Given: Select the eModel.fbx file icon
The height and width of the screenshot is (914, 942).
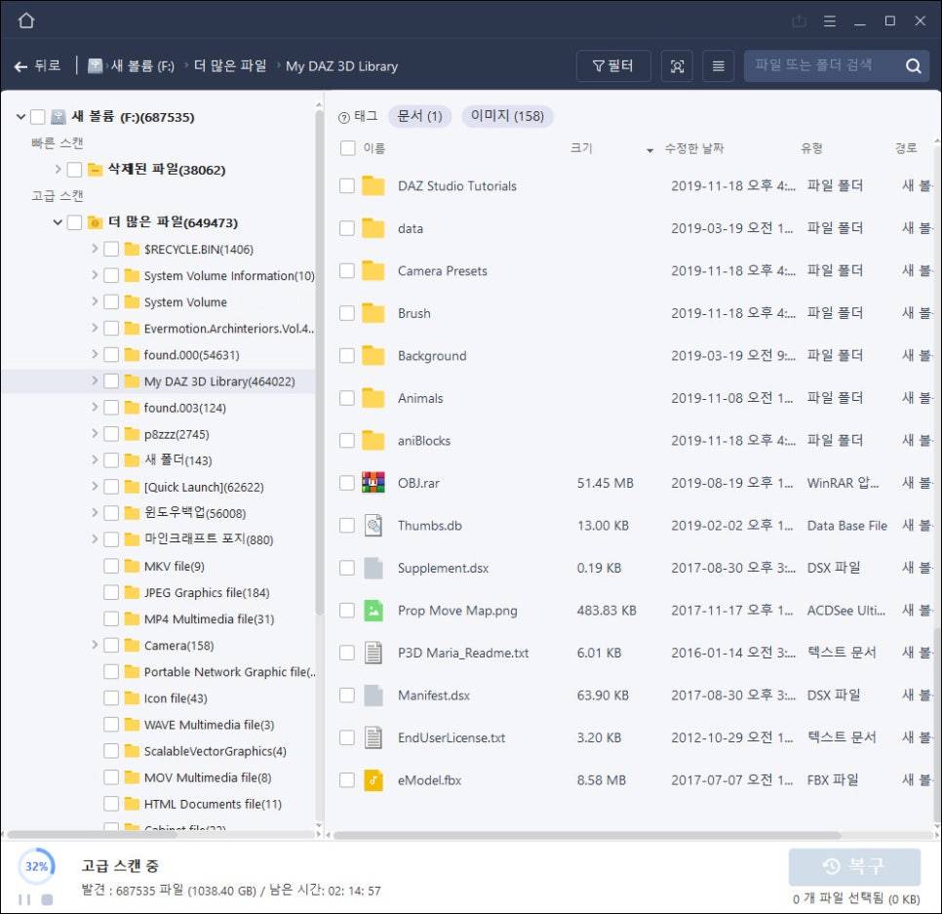Looking at the screenshot, I should pos(373,780).
